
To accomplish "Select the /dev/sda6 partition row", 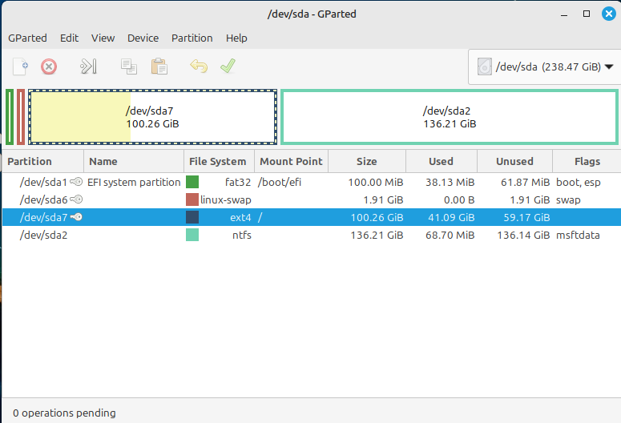I will pos(312,199).
